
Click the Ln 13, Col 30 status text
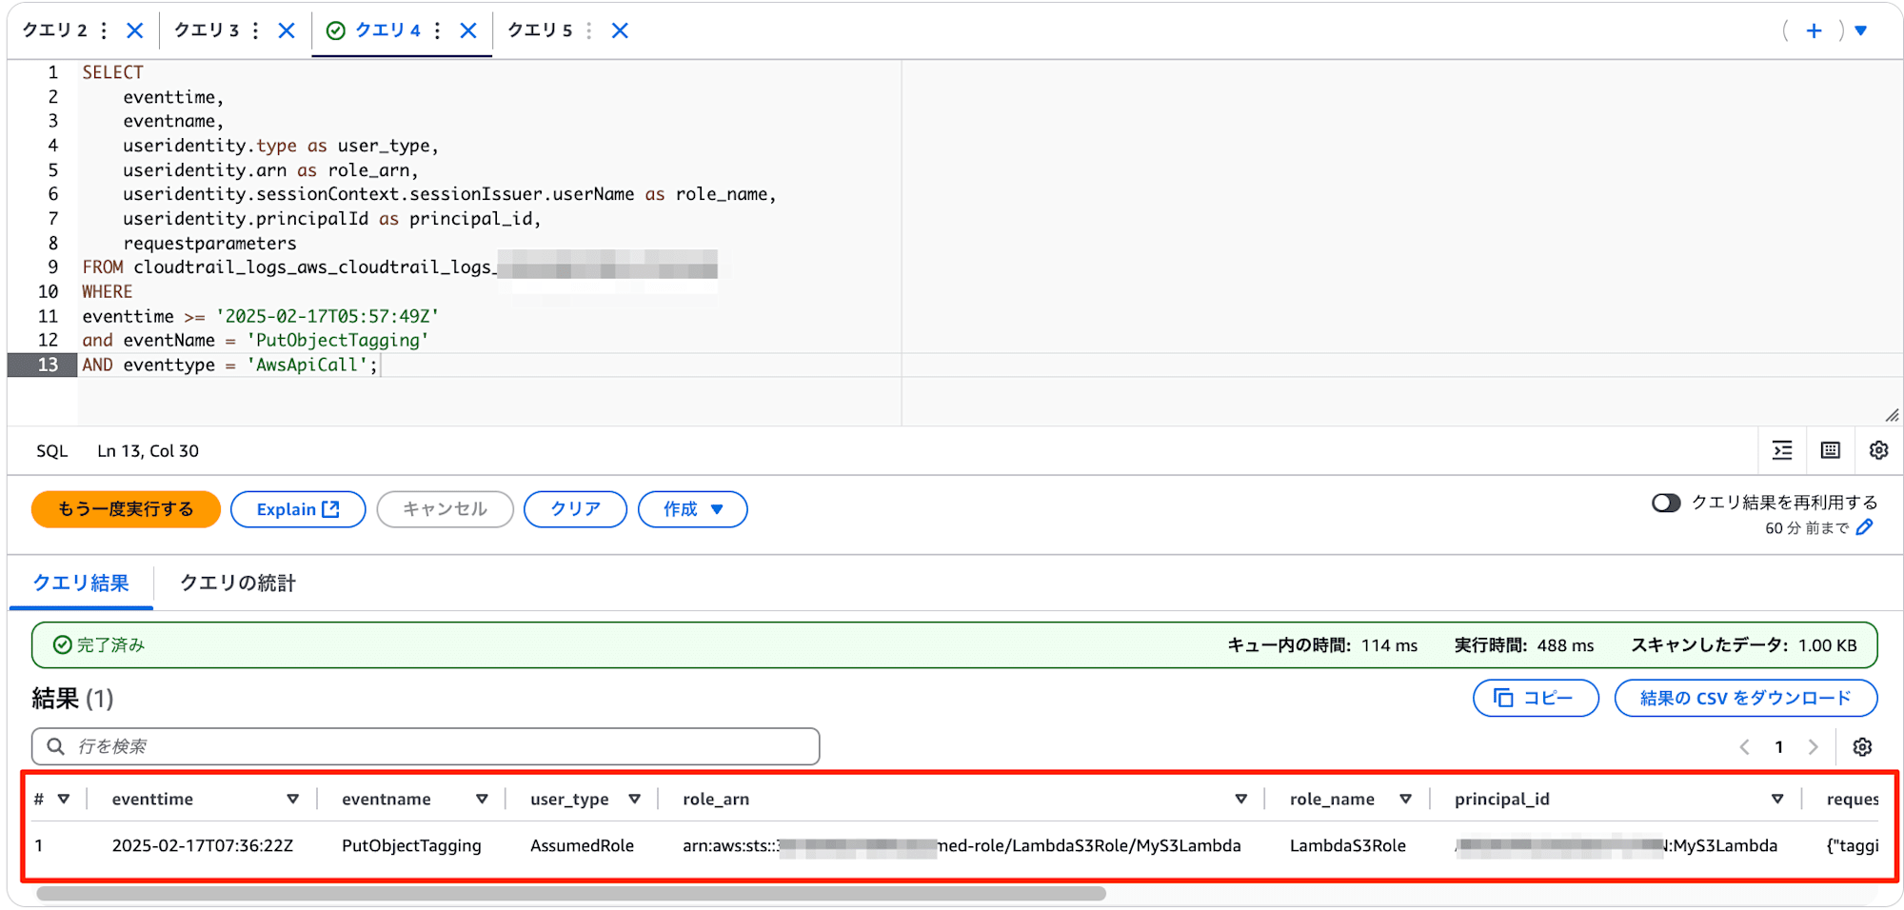tap(148, 451)
